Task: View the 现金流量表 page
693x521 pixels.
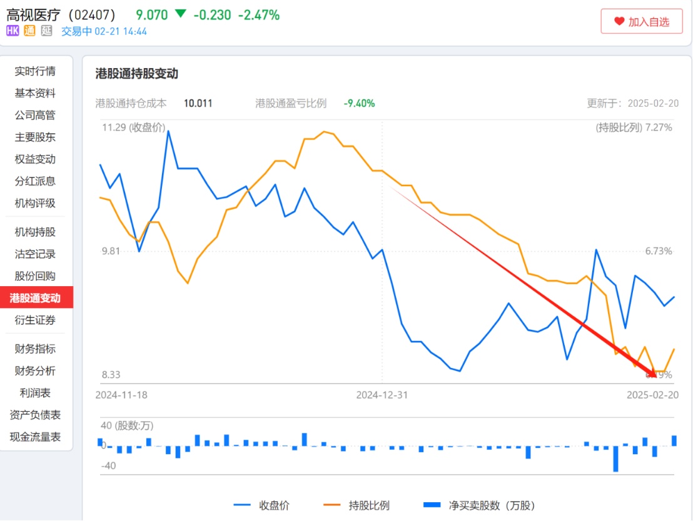Action: tap(35, 437)
